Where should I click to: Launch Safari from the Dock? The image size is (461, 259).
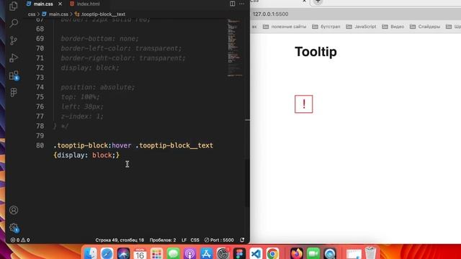click(107, 253)
